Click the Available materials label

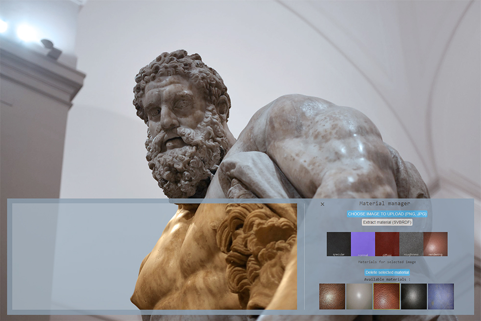coord(387,280)
